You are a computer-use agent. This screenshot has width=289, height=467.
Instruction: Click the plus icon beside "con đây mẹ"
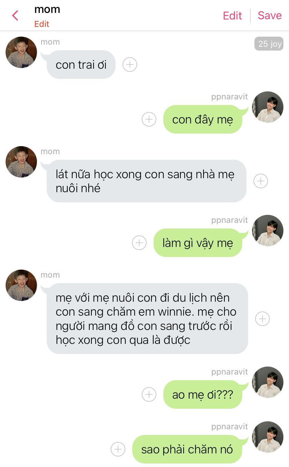149,119
